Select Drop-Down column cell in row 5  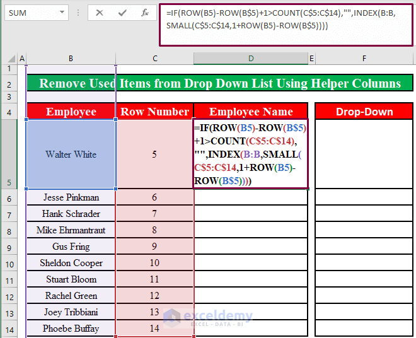point(364,154)
